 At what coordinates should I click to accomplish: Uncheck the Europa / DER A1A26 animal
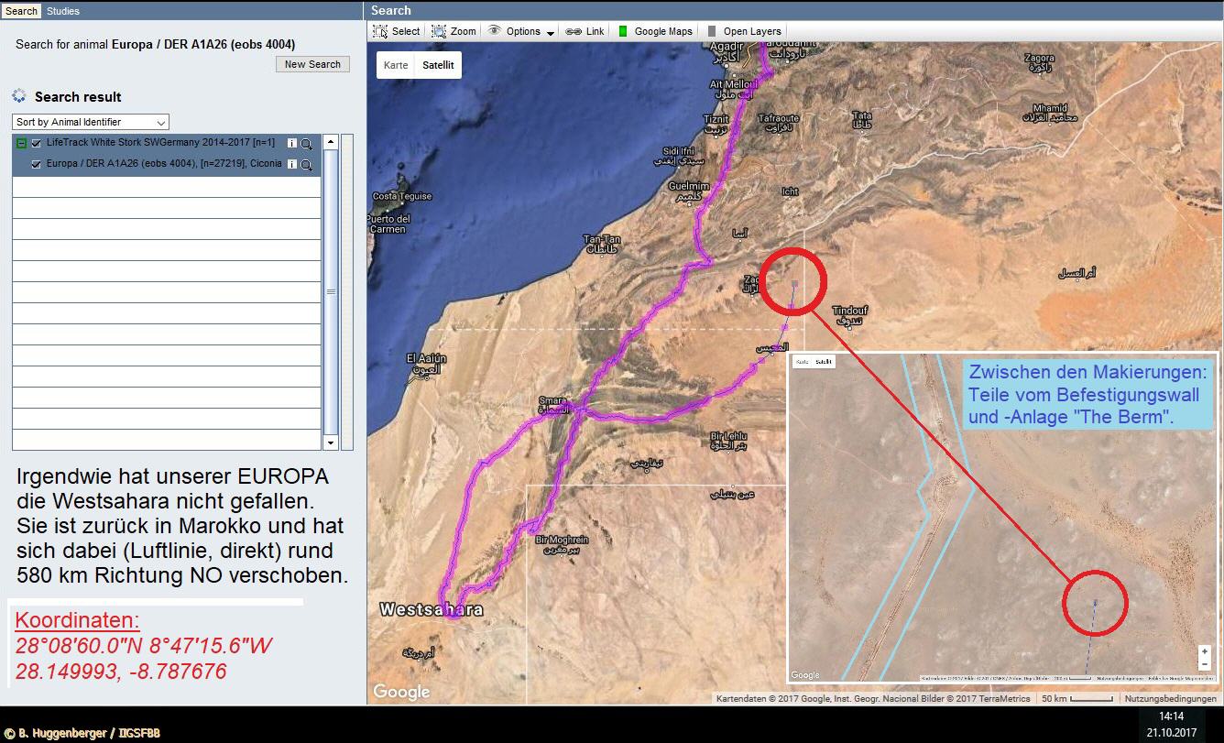pyautogui.click(x=37, y=165)
